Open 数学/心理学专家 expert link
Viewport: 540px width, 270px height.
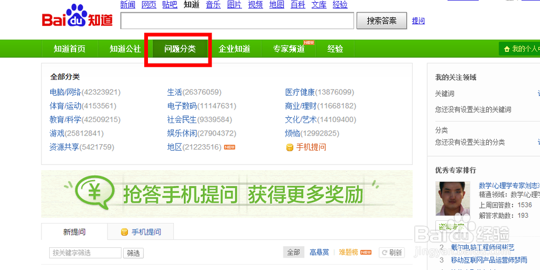pos(509,186)
